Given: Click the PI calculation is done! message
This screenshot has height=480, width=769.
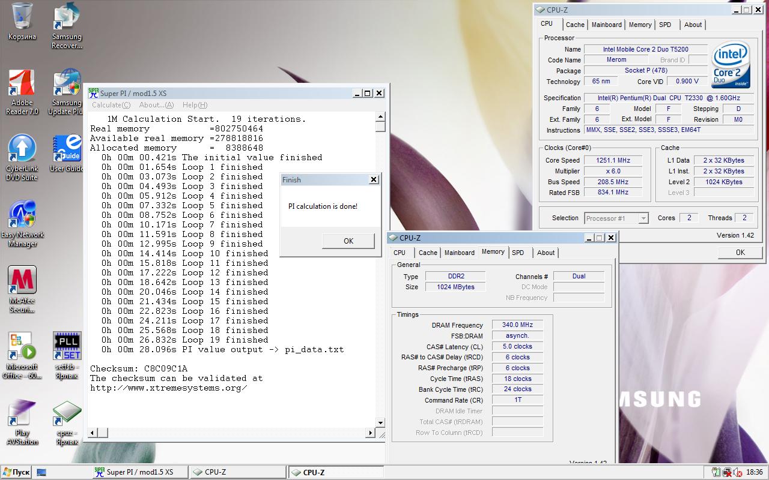Looking at the screenshot, I should pyautogui.click(x=323, y=206).
